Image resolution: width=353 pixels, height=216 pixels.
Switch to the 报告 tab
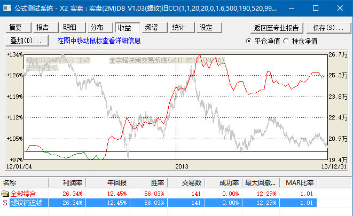coord(46,28)
